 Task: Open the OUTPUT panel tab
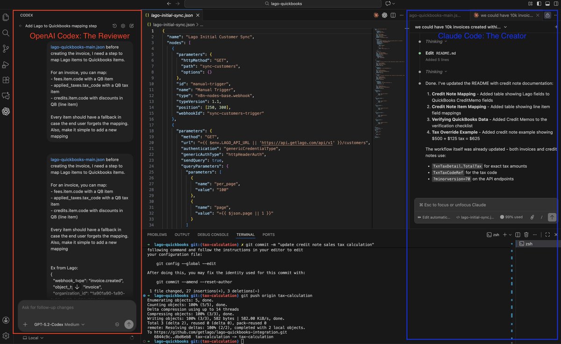click(x=182, y=234)
